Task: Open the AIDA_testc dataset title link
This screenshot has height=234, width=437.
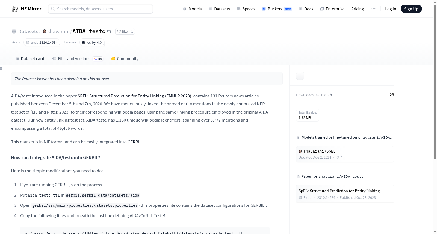Action: click(89, 31)
